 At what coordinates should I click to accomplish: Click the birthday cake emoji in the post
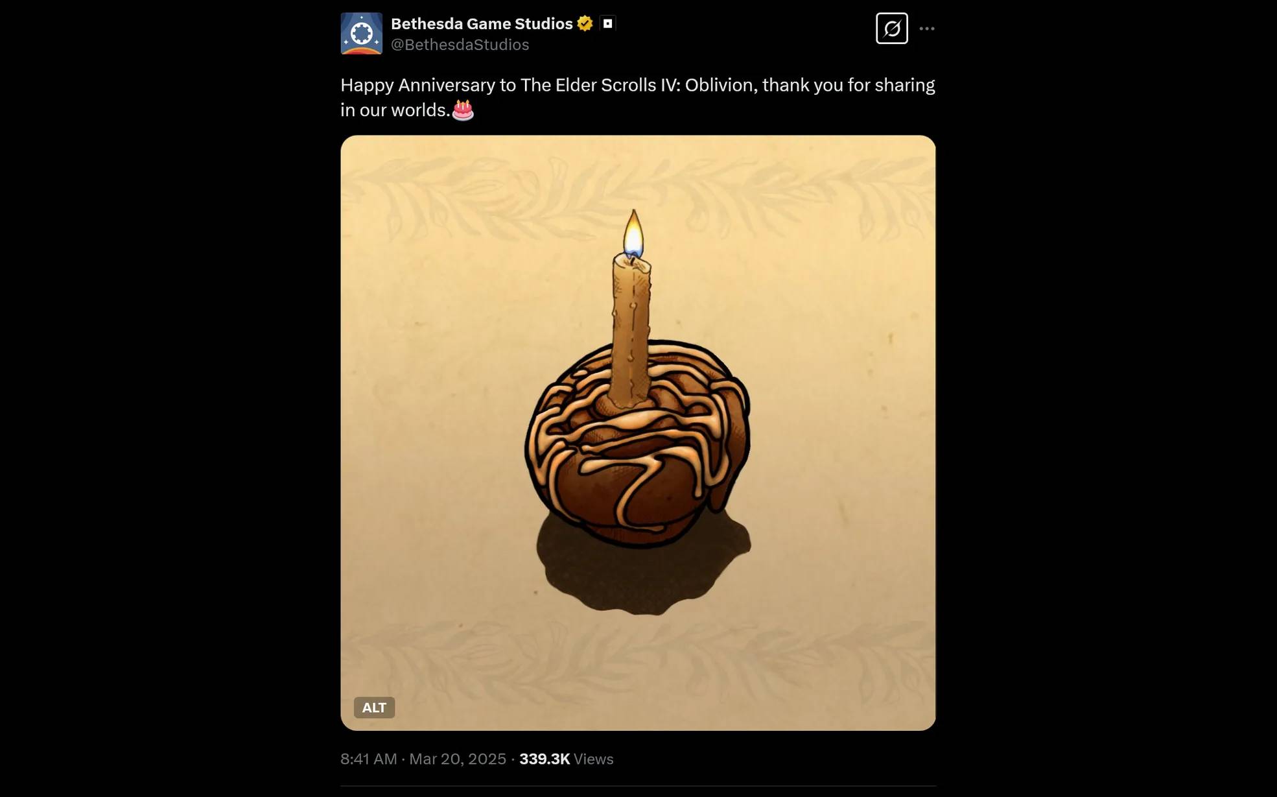pyautogui.click(x=463, y=110)
